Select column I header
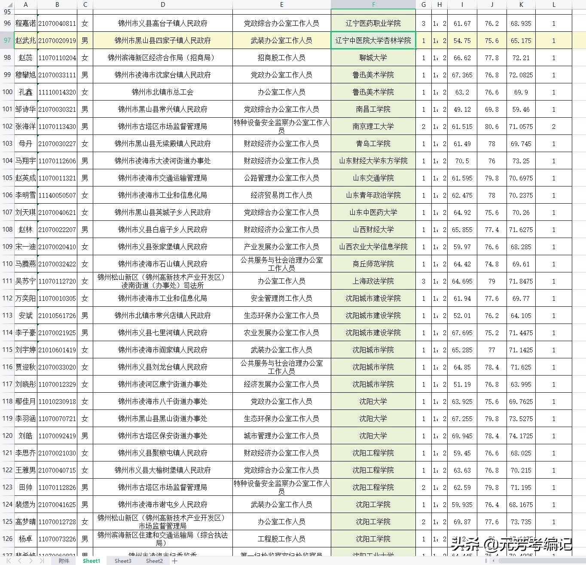This screenshot has width=586, height=565. [462, 4]
